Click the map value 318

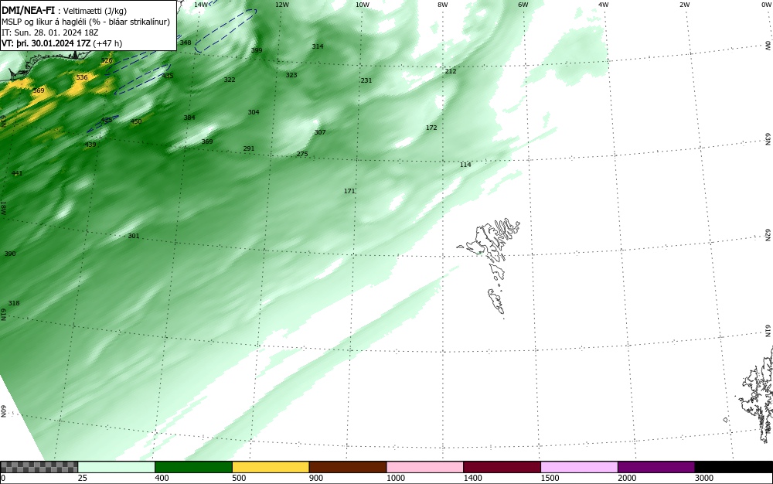(x=14, y=303)
